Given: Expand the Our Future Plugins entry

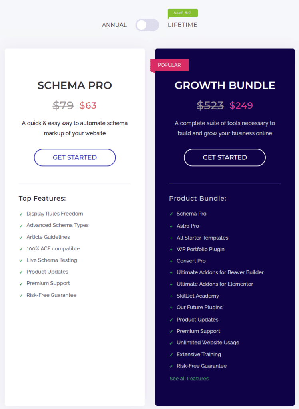Looking at the screenshot, I should [198, 308].
